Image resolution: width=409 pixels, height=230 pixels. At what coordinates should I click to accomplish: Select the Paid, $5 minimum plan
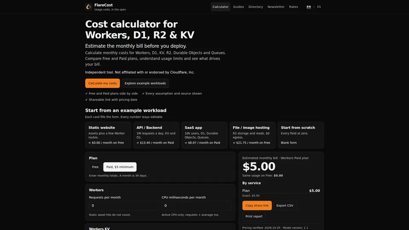click(x=120, y=167)
